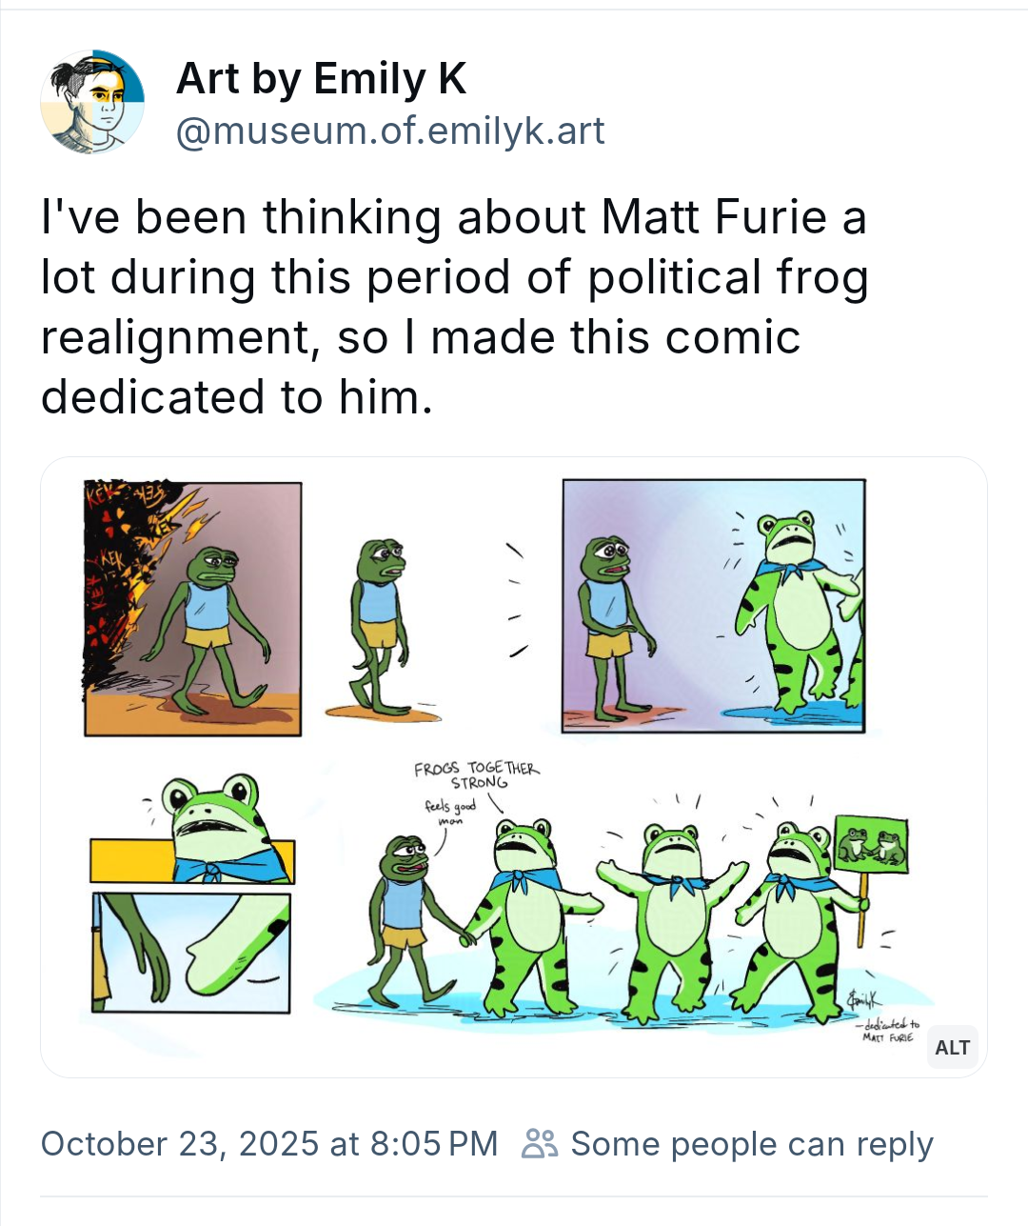Click the close-up panel of reaching hands
Image resolution: width=1028 pixels, height=1226 pixels.
[x=191, y=953]
